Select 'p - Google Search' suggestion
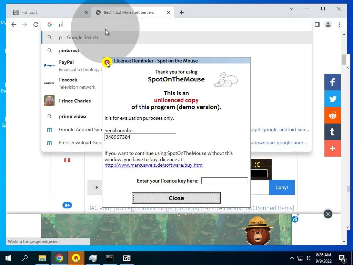This screenshot has height=265, width=353. pyautogui.click(x=176, y=37)
